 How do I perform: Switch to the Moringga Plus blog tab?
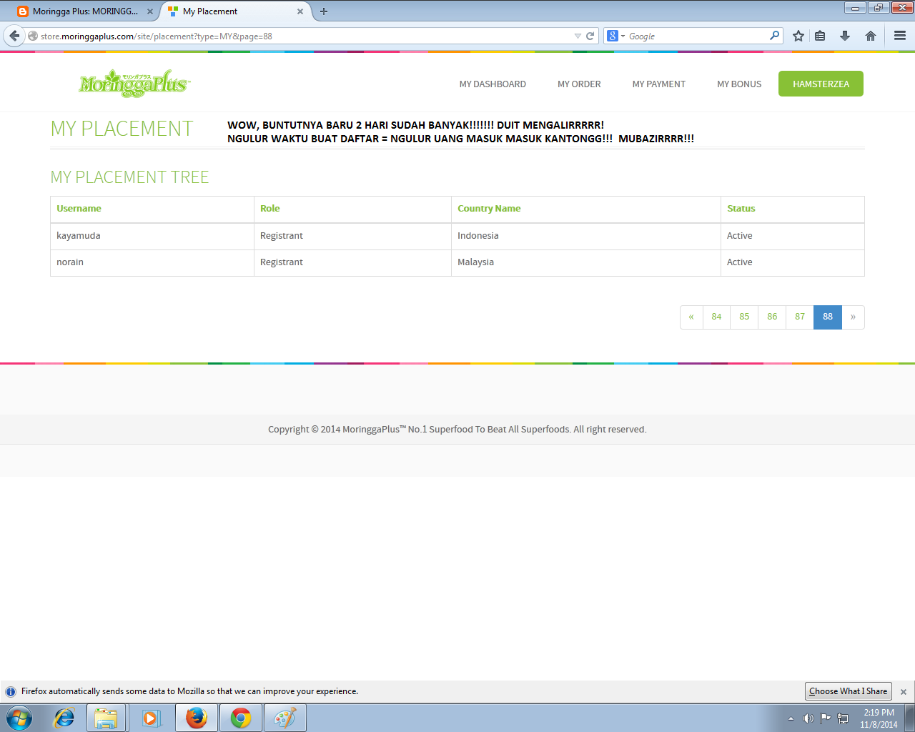click(x=85, y=11)
